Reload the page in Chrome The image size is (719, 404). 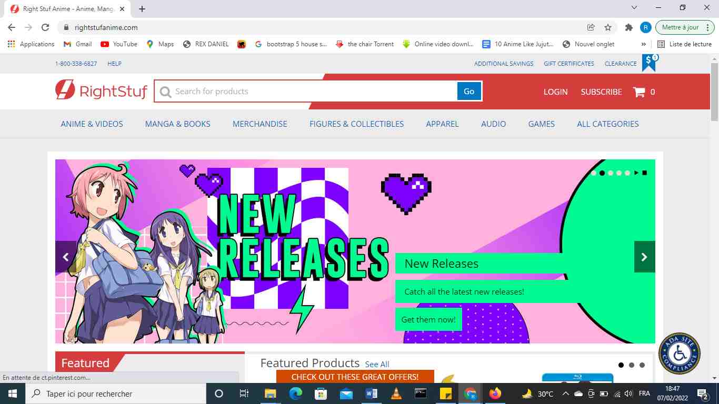[45, 27]
